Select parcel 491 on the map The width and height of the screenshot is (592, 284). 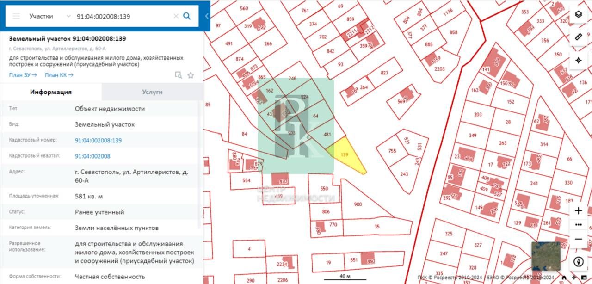coord(229,43)
